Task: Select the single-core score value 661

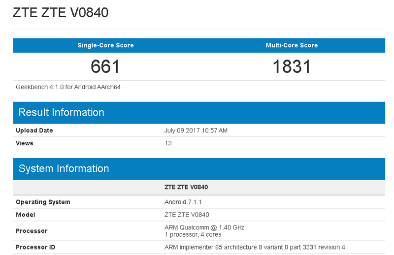Action: 105,66
